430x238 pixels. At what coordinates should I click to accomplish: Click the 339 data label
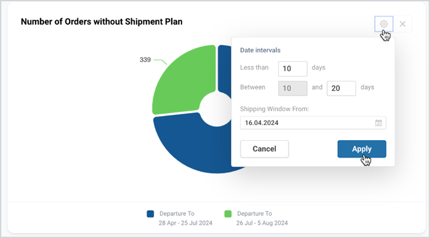(x=145, y=60)
